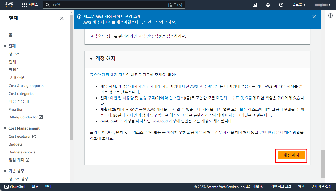Image resolution: width=336 pixels, height=191 pixels.
Task: Click the AWS logo home icon
Action: (9, 5)
